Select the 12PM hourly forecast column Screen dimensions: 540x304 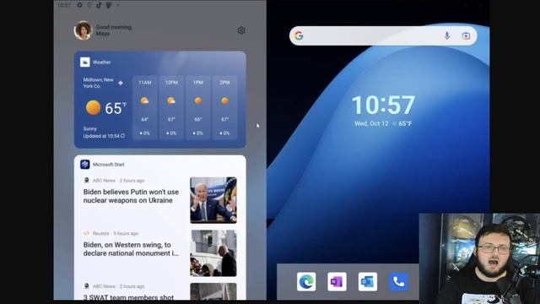click(171, 107)
